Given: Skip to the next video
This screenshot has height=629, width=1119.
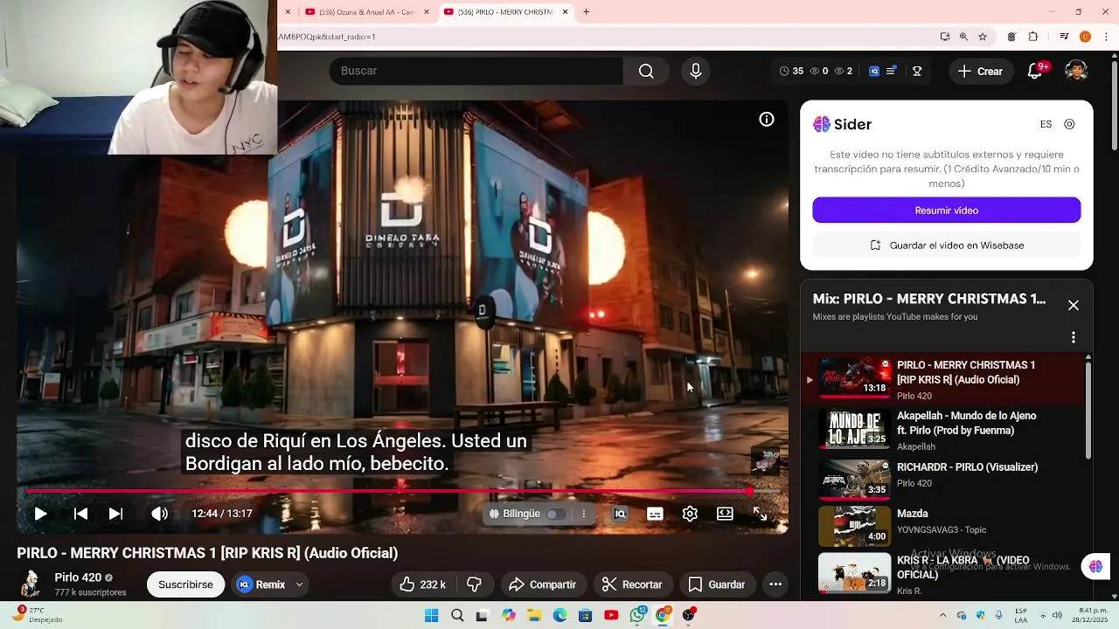Looking at the screenshot, I should pos(115,514).
